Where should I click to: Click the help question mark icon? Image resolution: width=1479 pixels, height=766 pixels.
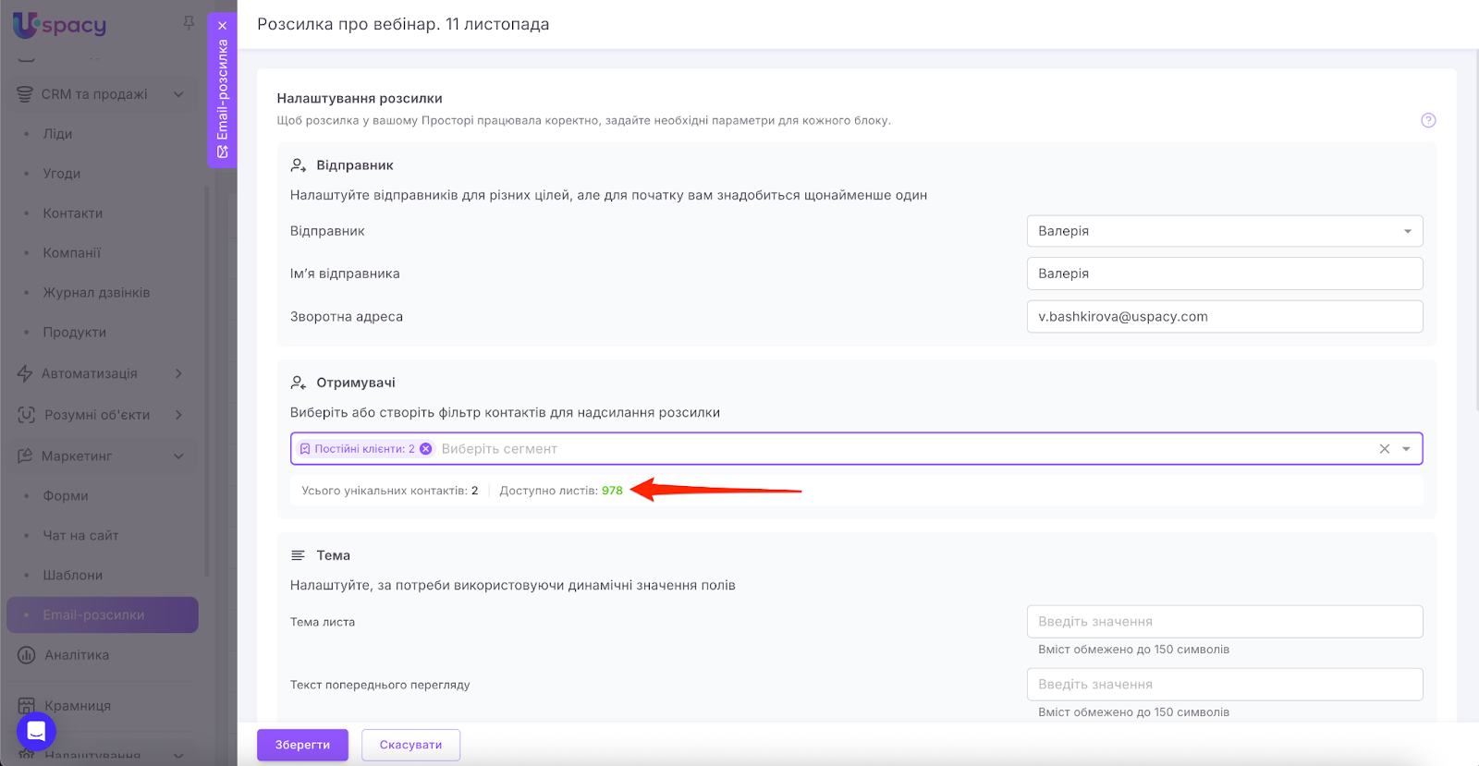pyautogui.click(x=1428, y=120)
